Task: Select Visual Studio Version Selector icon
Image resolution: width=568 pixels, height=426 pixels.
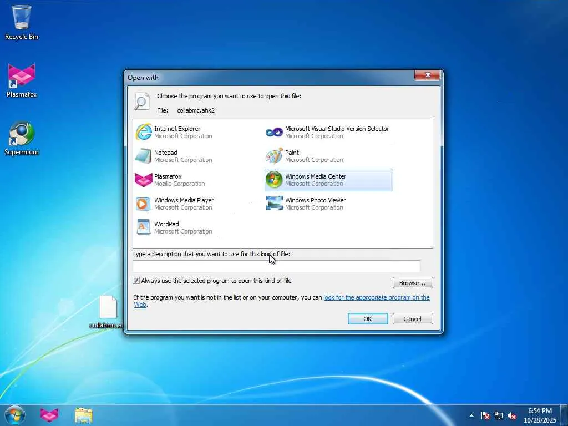Action: click(274, 132)
